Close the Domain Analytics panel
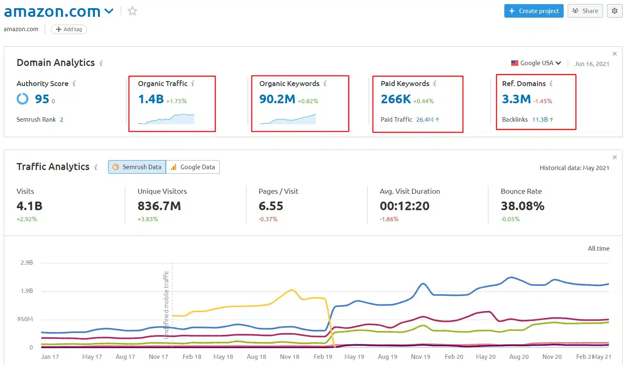The image size is (623, 365). (x=614, y=54)
